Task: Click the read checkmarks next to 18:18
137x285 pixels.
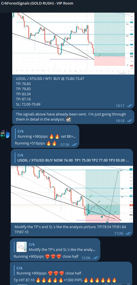Action: click(x=129, y=121)
